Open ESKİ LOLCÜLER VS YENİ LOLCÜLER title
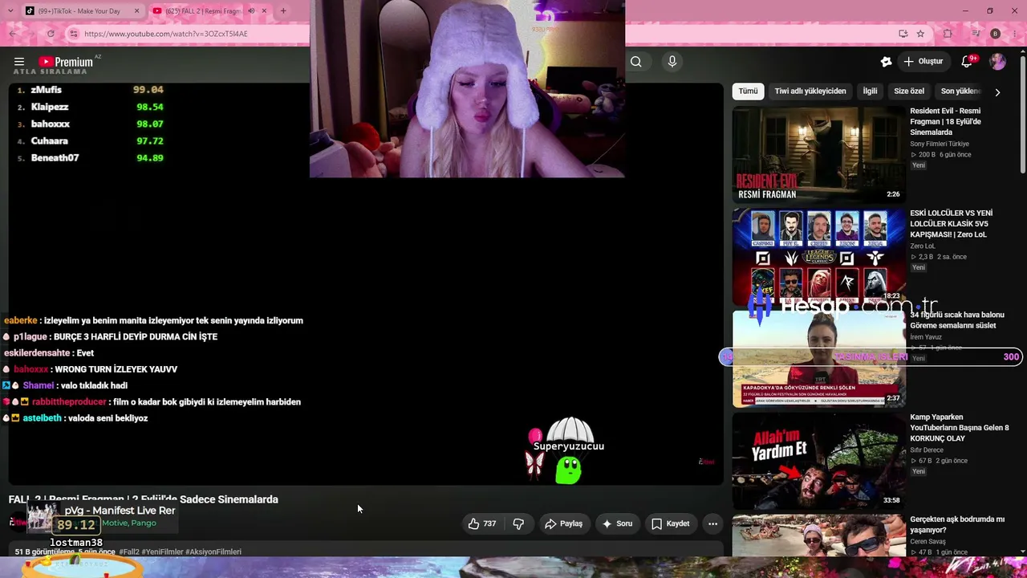 (x=952, y=224)
